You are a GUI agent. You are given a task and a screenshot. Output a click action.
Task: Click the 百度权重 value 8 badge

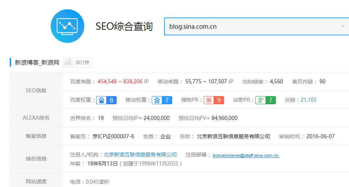[x=111, y=100]
